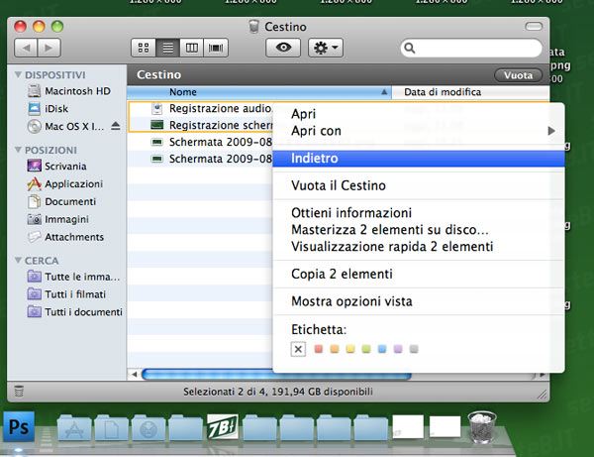Launch Photoshop from the Dock
This screenshot has height=457, width=594.
point(19,427)
